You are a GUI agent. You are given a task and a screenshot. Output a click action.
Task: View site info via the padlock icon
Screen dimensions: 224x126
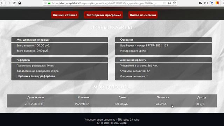point(49,3)
